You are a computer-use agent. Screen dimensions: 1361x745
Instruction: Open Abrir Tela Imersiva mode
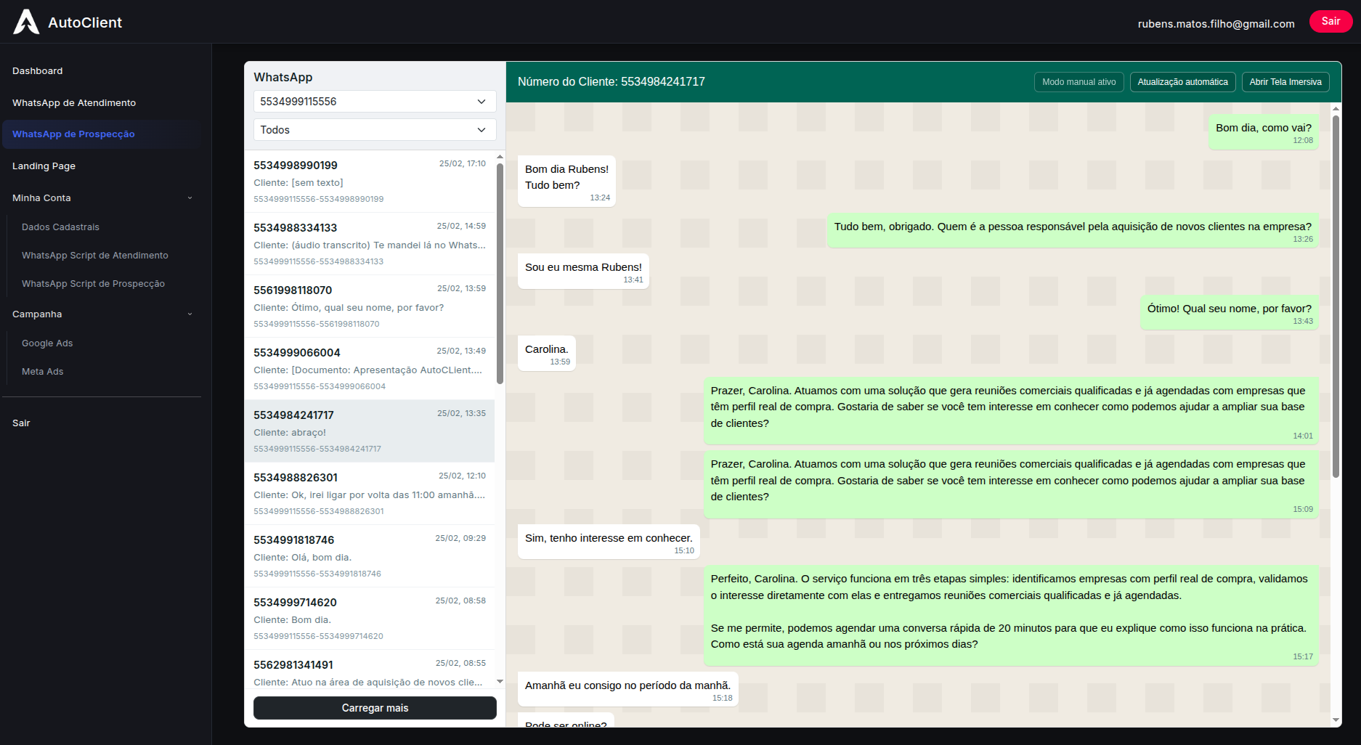[1285, 82]
